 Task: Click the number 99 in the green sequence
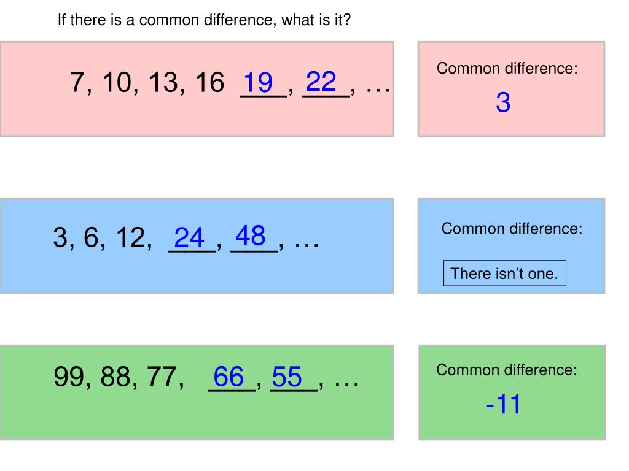[69, 377]
